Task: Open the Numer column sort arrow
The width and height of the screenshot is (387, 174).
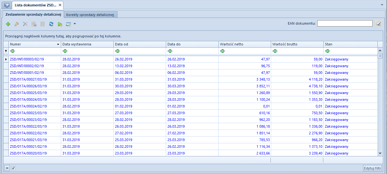Action: pyautogui.click(x=58, y=44)
